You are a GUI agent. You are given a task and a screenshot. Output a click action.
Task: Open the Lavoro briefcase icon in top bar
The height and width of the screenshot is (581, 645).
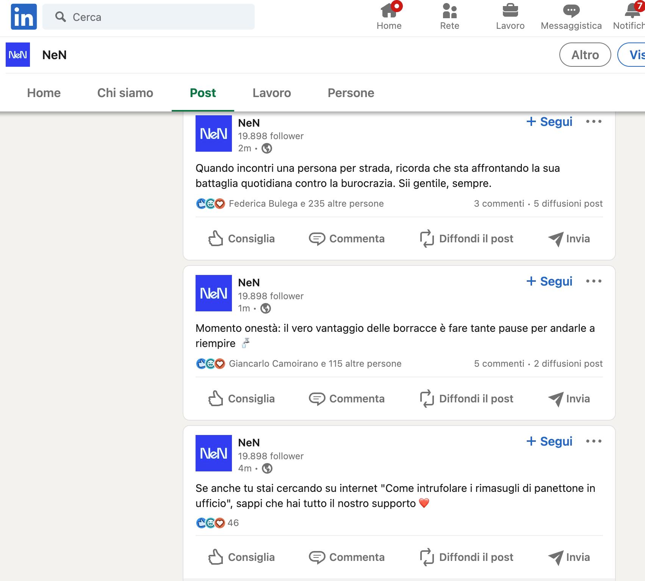[x=510, y=16]
